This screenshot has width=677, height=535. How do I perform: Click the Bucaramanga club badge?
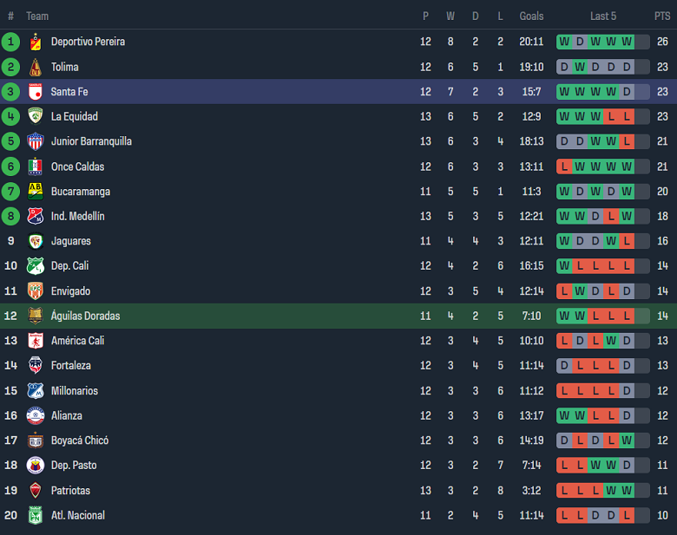click(x=36, y=192)
